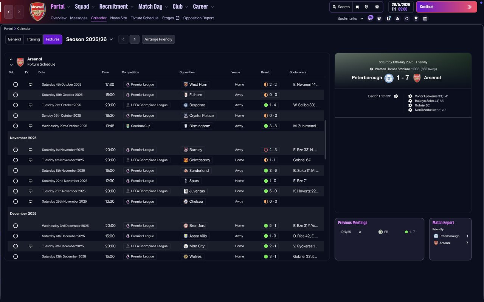This screenshot has width=484, height=302.
Task: Click the Arrange Friendly button
Action: click(x=158, y=39)
